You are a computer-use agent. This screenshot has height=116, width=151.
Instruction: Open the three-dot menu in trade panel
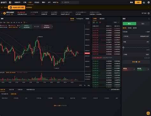point(149,19)
